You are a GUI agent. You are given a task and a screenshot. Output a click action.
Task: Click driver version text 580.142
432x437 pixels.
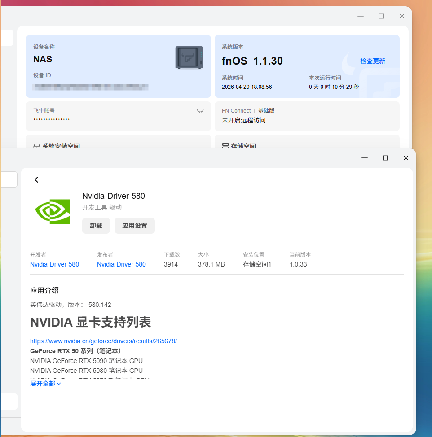pos(100,305)
